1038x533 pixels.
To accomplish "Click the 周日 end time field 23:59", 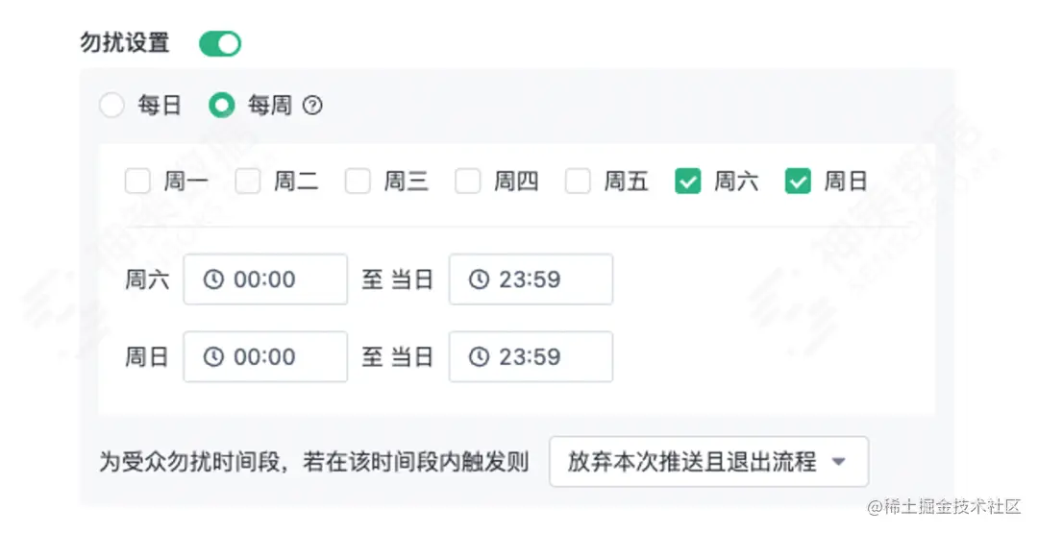I will tap(531, 357).
